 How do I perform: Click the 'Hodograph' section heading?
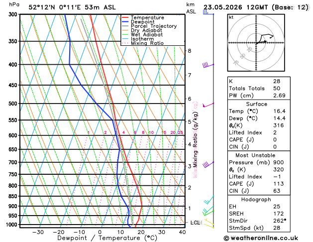(256, 200)
